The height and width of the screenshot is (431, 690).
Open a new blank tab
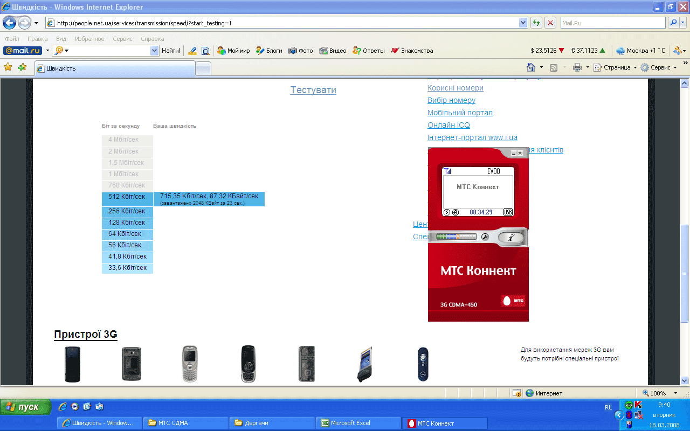pos(203,68)
